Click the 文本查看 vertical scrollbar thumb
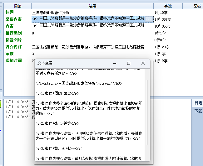This screenshot has height=166, width=203. (147, 112)
